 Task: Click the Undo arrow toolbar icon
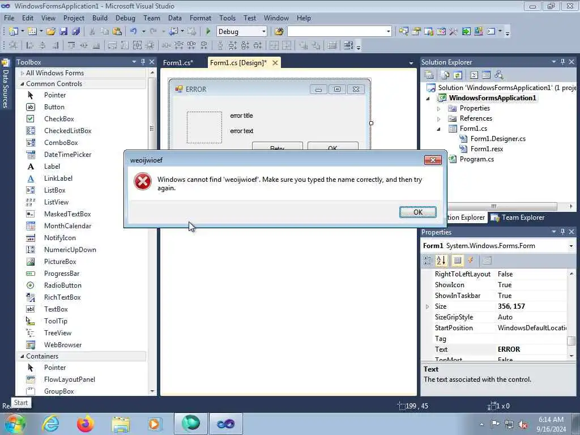pos(134,32)
